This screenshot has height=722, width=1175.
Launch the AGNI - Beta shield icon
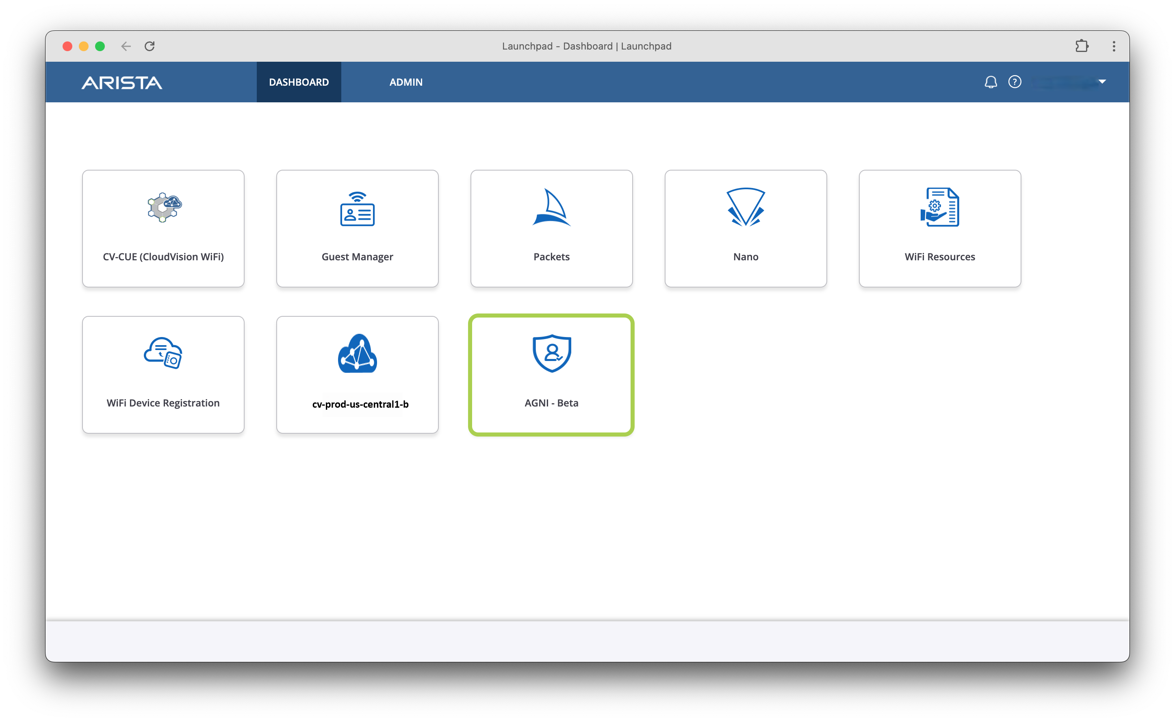(x=552, y=353)
